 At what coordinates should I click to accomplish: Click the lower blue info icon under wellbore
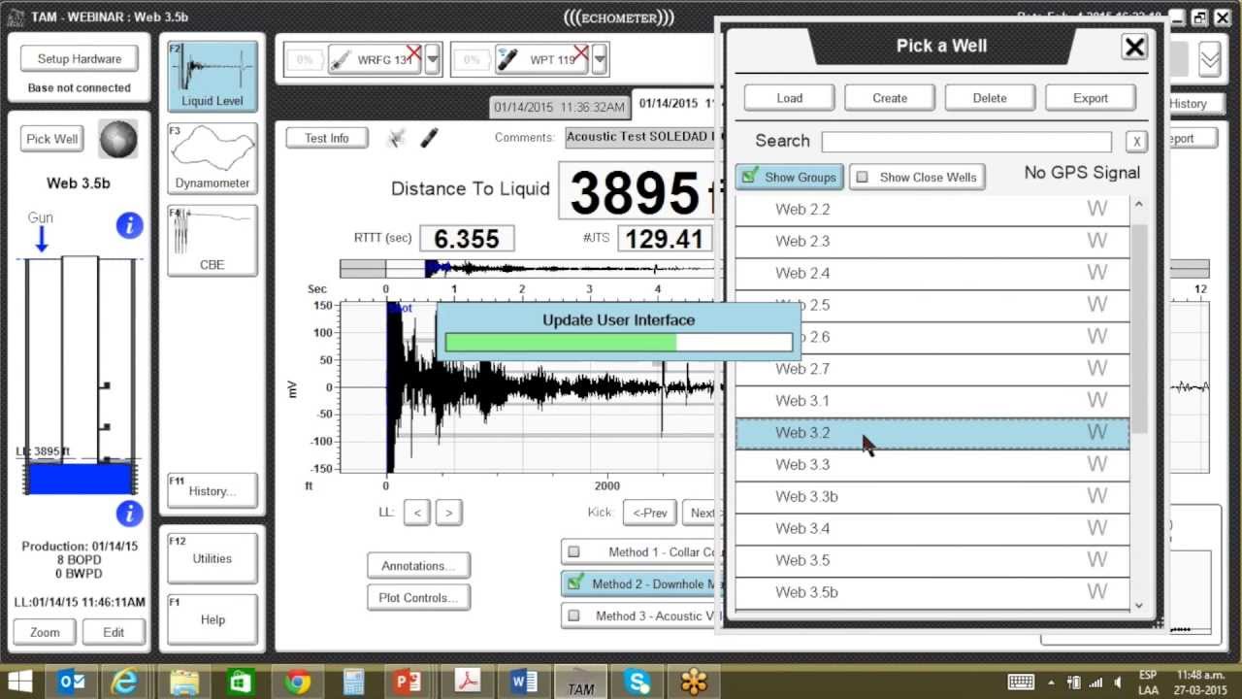129,514
